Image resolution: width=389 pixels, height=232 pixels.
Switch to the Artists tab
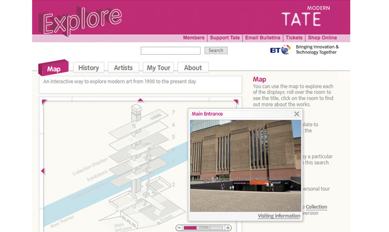tap(123, 67)
